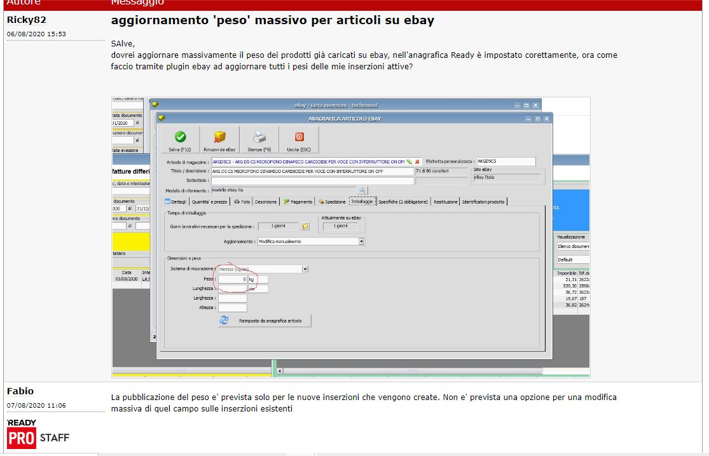
Task: Click the Sito eBay 'eBay Italia' field
Action: click(507, 178)
